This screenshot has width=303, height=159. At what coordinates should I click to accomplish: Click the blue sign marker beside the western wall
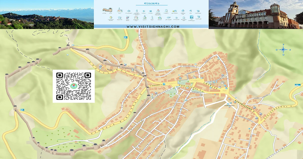point(22,110)
